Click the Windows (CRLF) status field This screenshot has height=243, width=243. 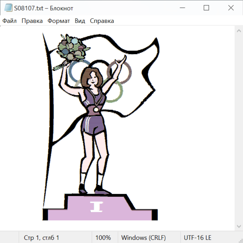[x=143, y=238]
